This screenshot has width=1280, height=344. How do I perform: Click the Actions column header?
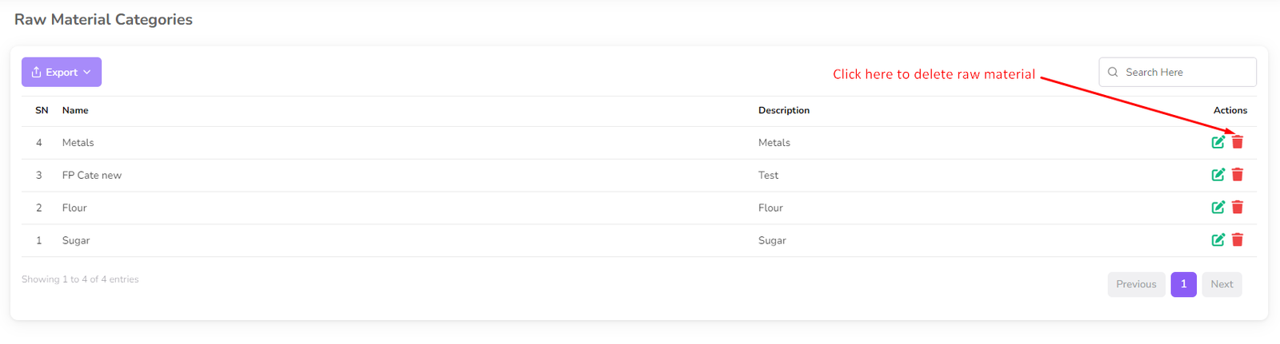point(1230,110)
